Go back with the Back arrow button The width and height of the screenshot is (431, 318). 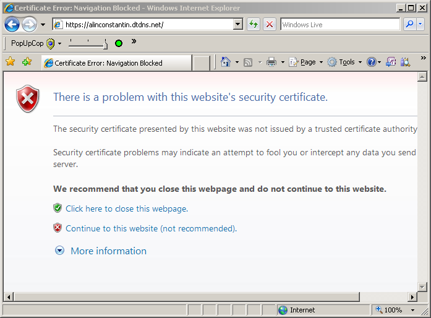coord(12,25)
